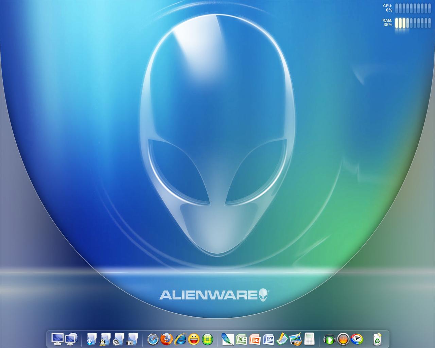This screenshot has height=348, width=435.
Task: Click the CPU 0% label
Action: 388,8
